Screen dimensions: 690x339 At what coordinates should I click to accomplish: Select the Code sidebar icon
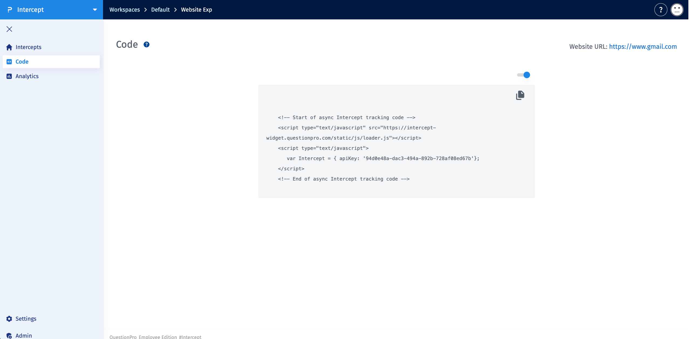click(9, 61)
